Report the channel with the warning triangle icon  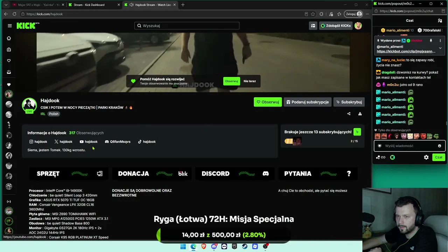(x=360, y=114)
